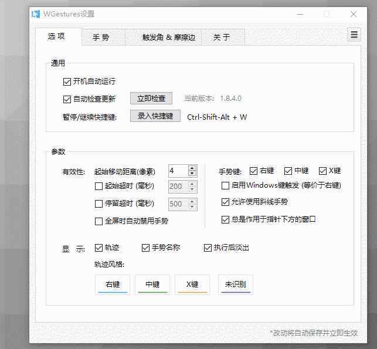Enable 起始超时 (毫秒) checkbox
This screenshot has width=377, height=349.
[x=99, y=187]
